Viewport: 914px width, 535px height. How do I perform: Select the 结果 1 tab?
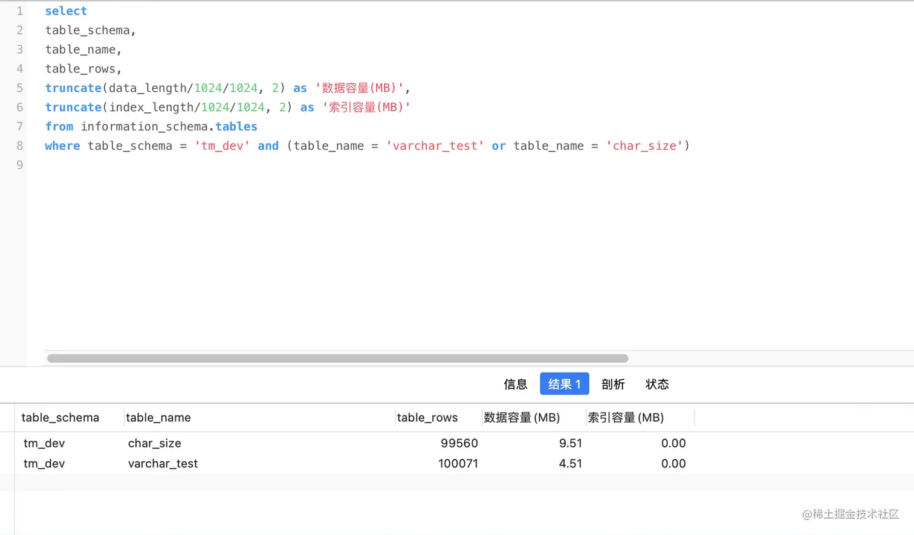[x=565, y=384]
